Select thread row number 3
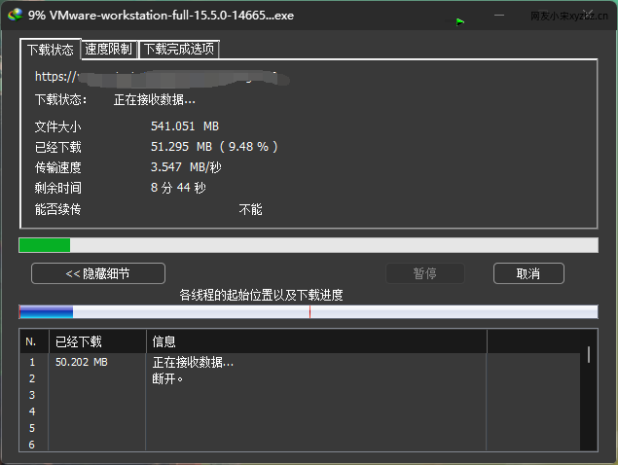The width and height of the screenshot is (618, 465). [x=300, y=395]
